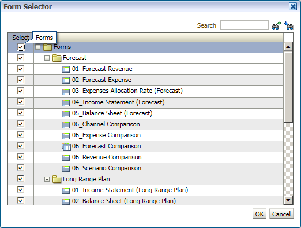The height and width of the screenshot is (228, 301).
Task: Click the Forms root folder icon
Action: (x=47, y=47)
